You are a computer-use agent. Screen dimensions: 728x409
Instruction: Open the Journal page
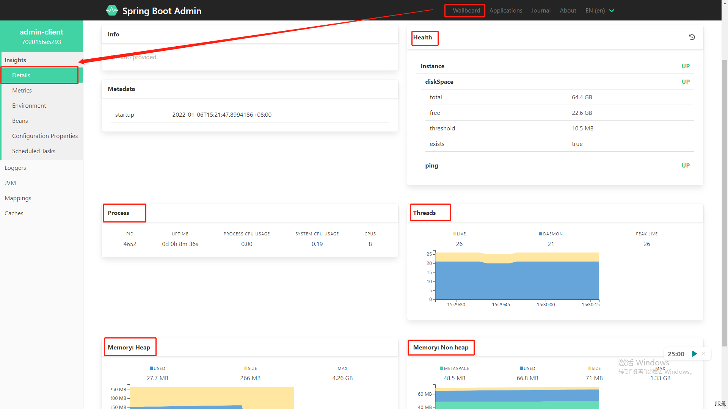(541, 11)
